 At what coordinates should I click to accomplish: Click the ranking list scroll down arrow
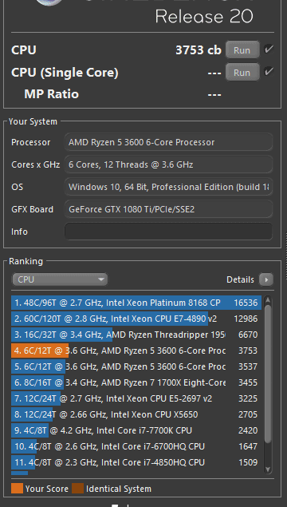click(268, 469)
